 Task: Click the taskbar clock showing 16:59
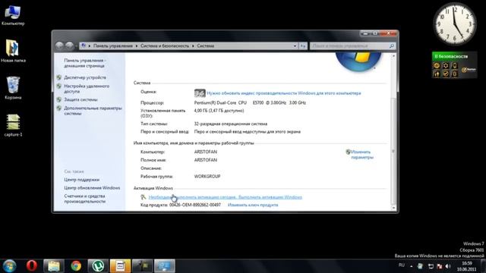466,266
